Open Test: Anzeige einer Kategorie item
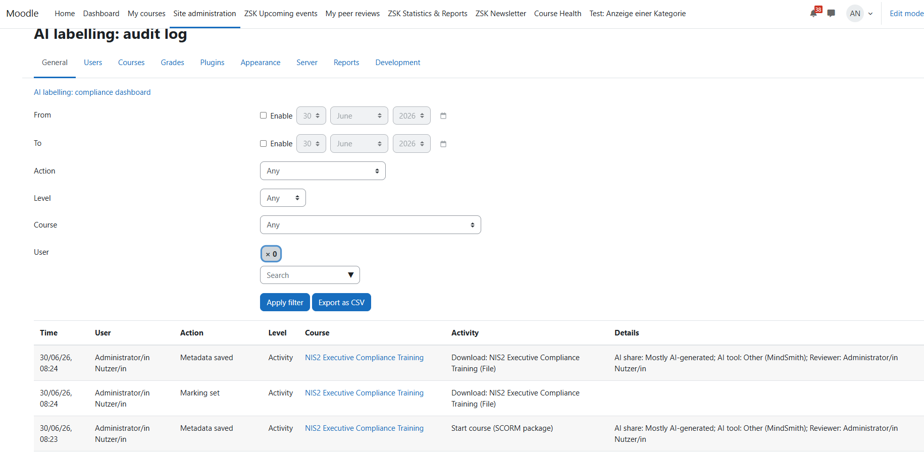This screenshot has width=924, height=456. coord(638,14)
